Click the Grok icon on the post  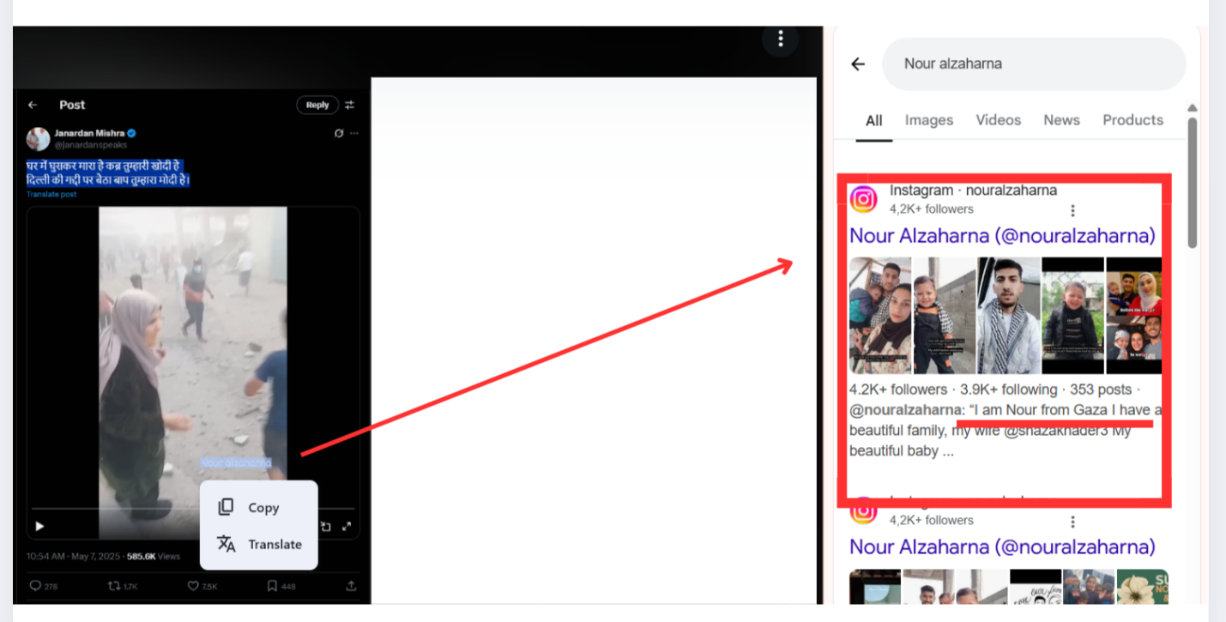pyautogui.click(x=339, y=134)
